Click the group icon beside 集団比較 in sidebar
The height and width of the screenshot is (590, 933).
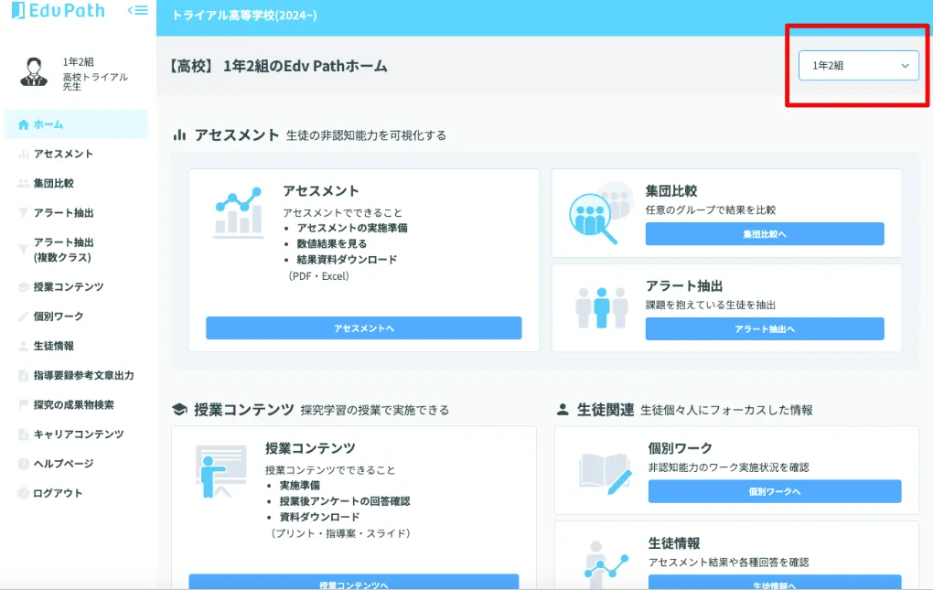(23, 184)
